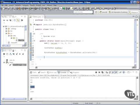Screen dimensions: 140x105
Task: Expand the .settings folder
Action: pyautogui.click(x=6, y=29)
